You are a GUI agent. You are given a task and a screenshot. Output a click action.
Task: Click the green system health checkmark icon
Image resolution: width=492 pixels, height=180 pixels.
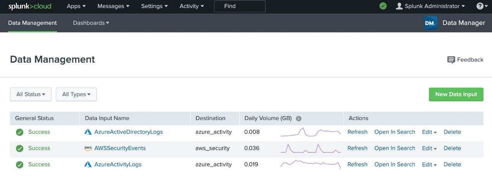click(x=383, y=6)
